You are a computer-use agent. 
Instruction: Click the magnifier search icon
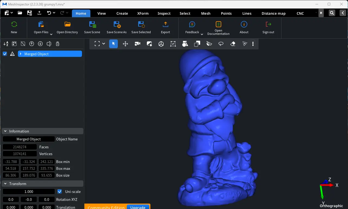coord(332,13)
